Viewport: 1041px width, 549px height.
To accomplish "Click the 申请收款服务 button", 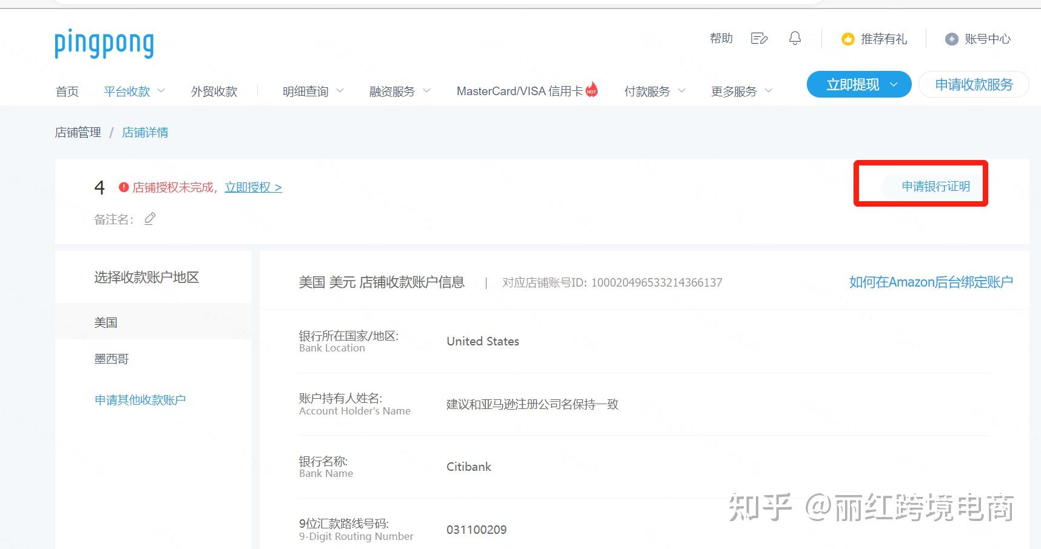I will (974, 84).
